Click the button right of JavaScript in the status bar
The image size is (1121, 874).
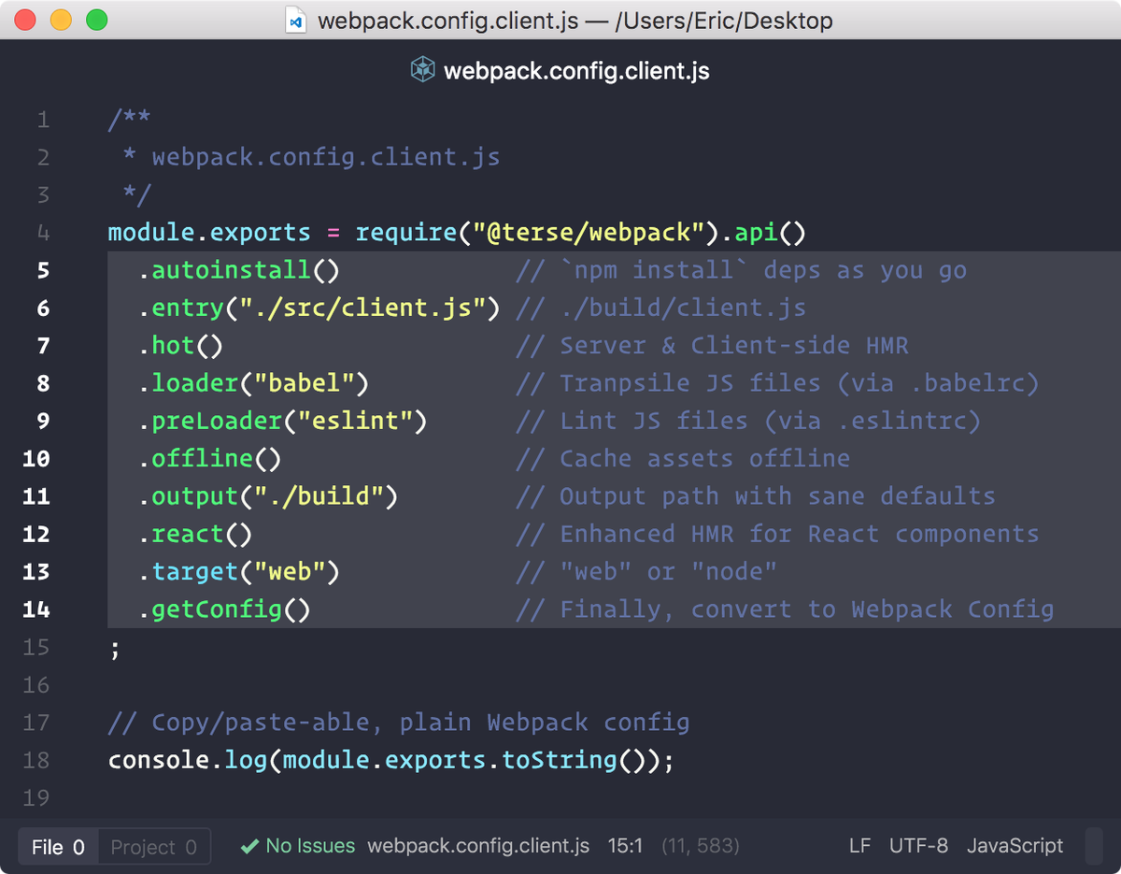1094,846
